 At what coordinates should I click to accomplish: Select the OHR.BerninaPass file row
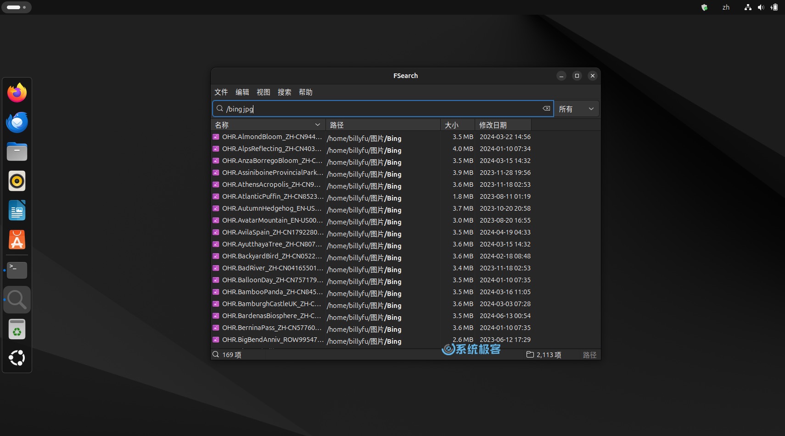coord(405,328)
